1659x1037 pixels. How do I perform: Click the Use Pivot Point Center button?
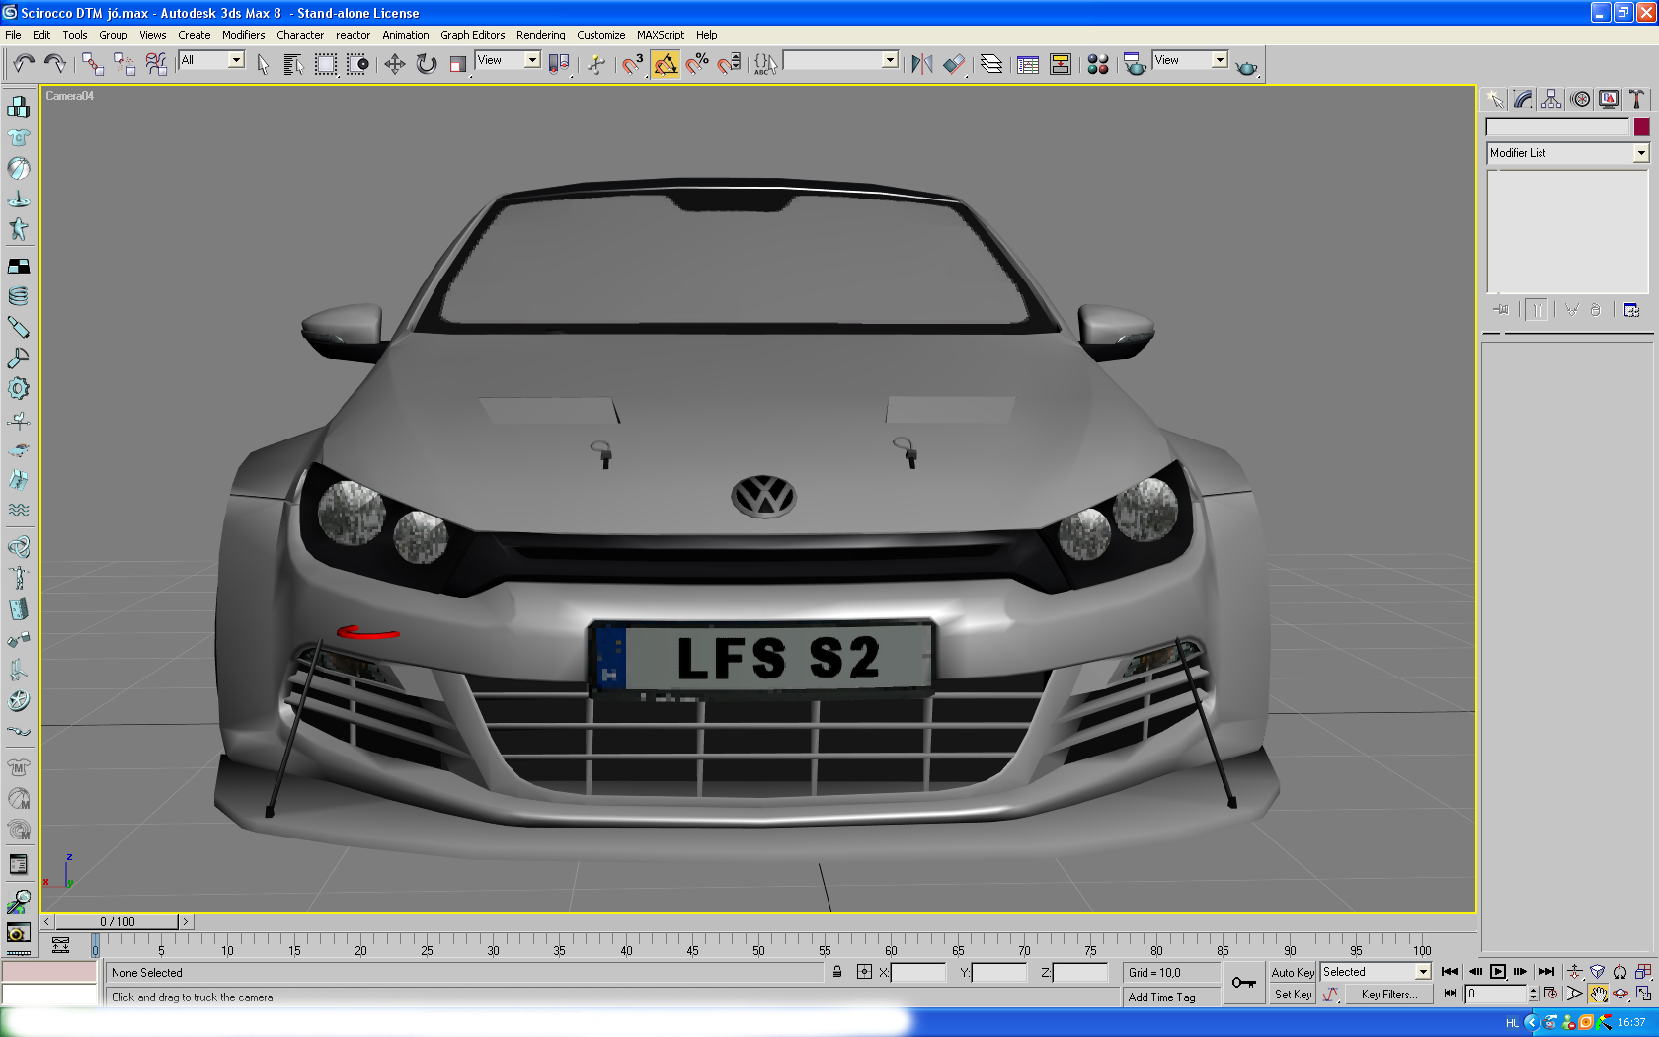[559, 64]
